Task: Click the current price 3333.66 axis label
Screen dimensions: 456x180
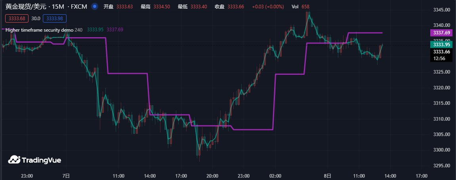Action: pos(441,52)
